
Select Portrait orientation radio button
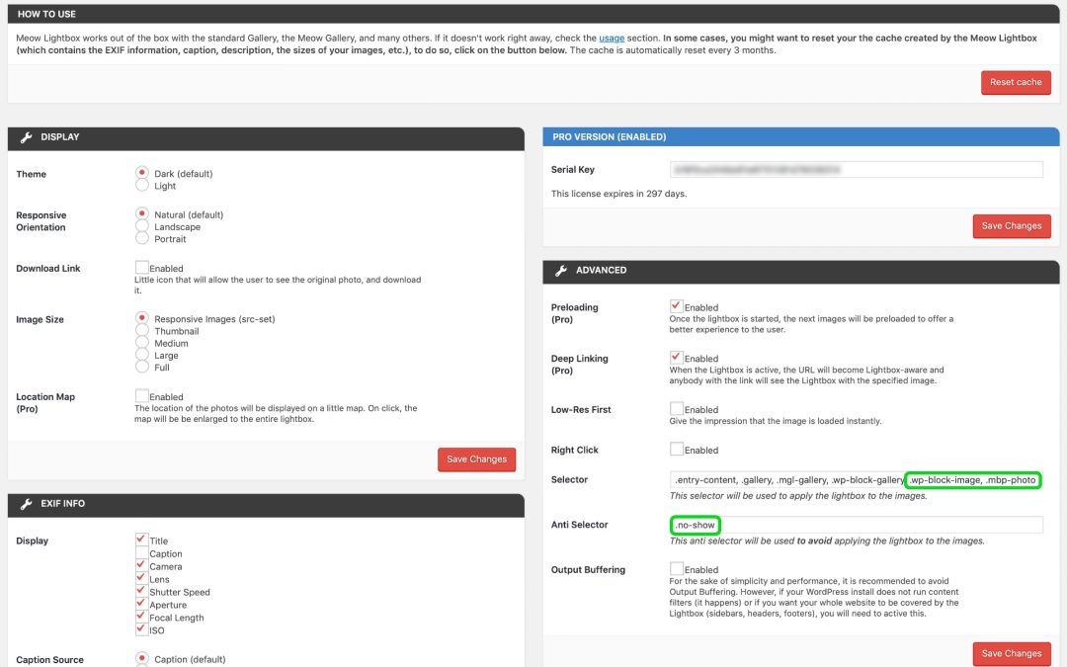pyautogui.click(x=142, y=239)
